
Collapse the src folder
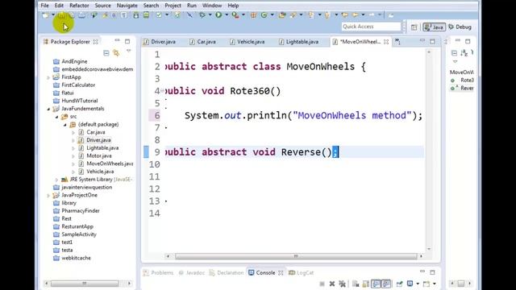point(57,117)
